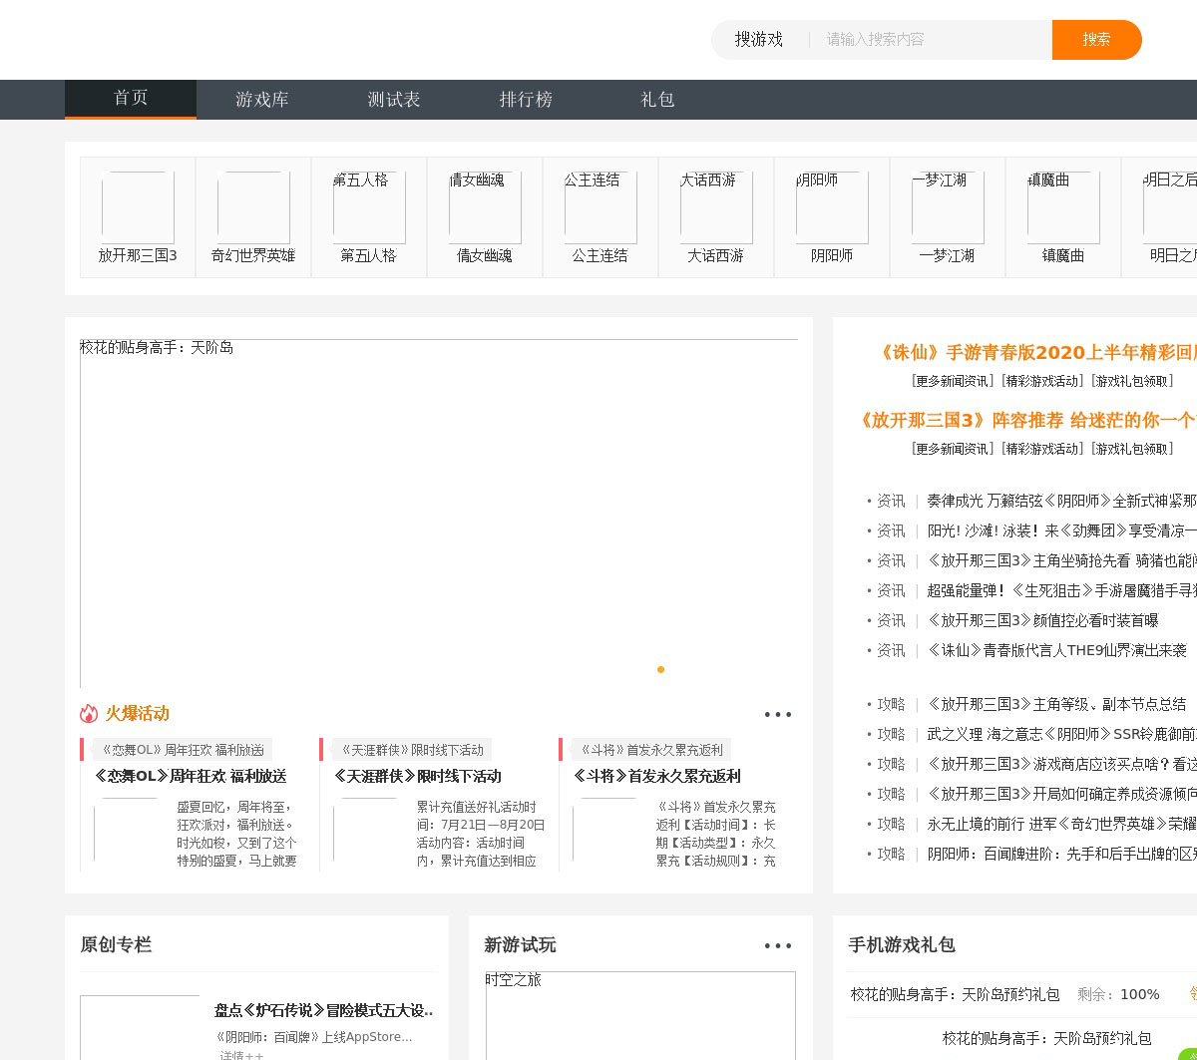Switch to the 游戏库 tab

tap(262, 100)
